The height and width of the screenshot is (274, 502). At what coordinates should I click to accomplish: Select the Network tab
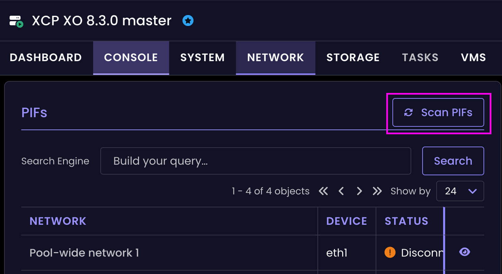tap(276, 57)
